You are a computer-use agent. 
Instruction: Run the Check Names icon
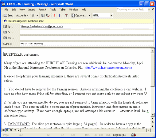(48, 16)
